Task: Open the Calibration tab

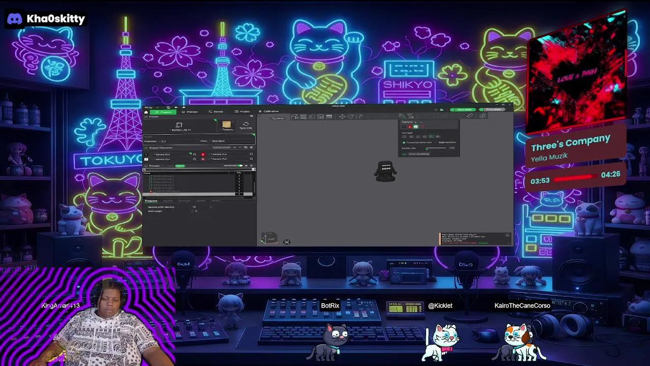Action: coord(269,111)
